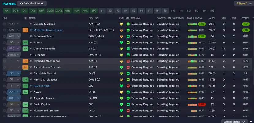This screenshot has height=123, width=254.
Task: Click the sharpness icon for Abdulrahman Ghareeb
Action: [x=128, y=67]
